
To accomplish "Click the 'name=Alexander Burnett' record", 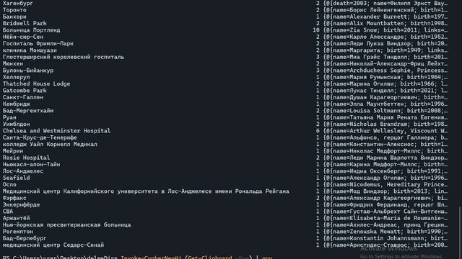I will 385,17.
